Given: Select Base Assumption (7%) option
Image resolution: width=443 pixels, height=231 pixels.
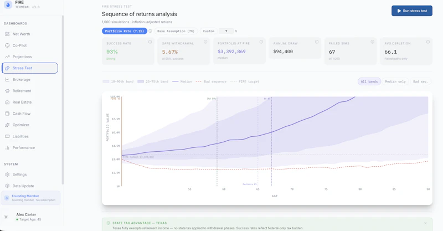Looking at the screenshot, I should point(176,31).
